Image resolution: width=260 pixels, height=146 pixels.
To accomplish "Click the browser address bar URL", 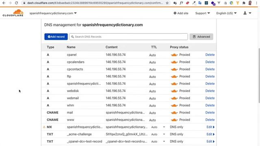I will (95, 3).
